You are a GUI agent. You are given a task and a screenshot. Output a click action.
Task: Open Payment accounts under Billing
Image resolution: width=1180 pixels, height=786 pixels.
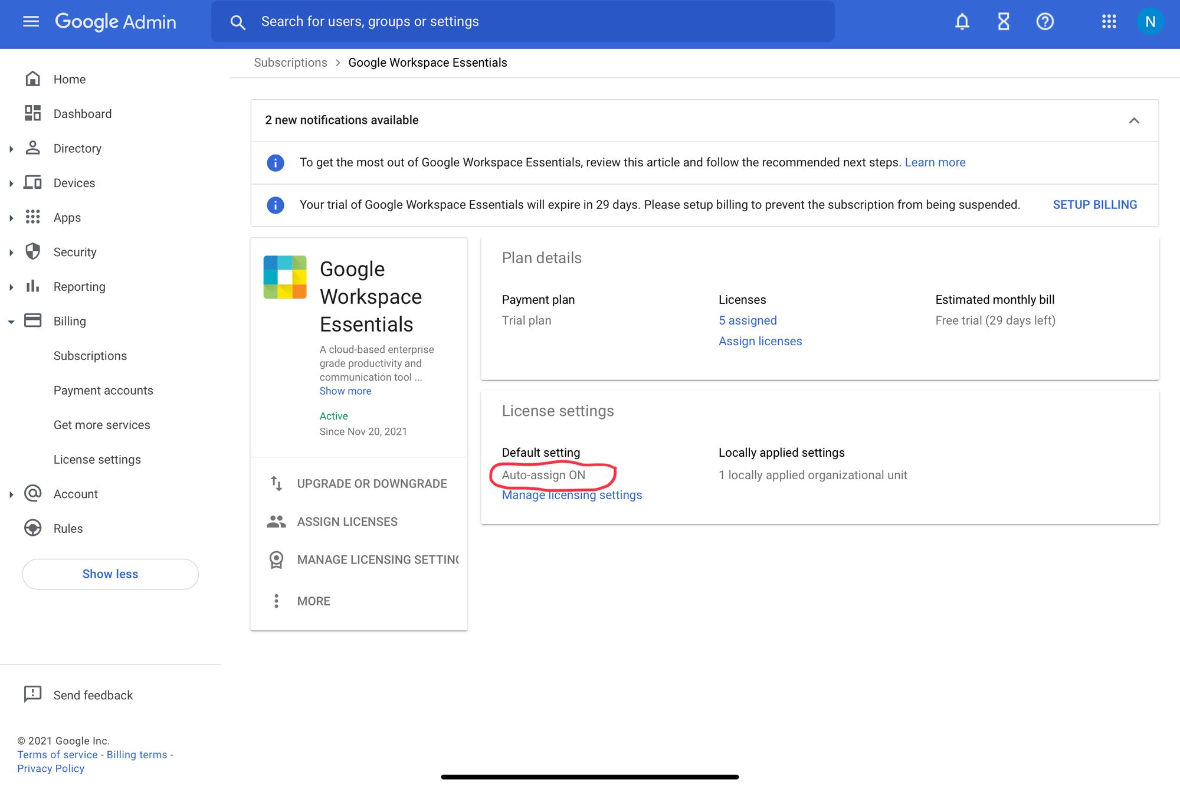coord(103,390)
